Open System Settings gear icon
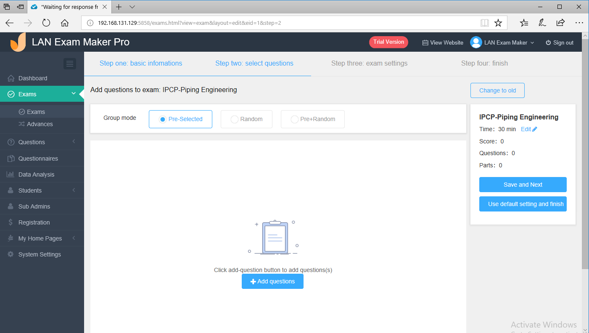The image size is (589, 333). pyautogui.click(x=11, y=254)
